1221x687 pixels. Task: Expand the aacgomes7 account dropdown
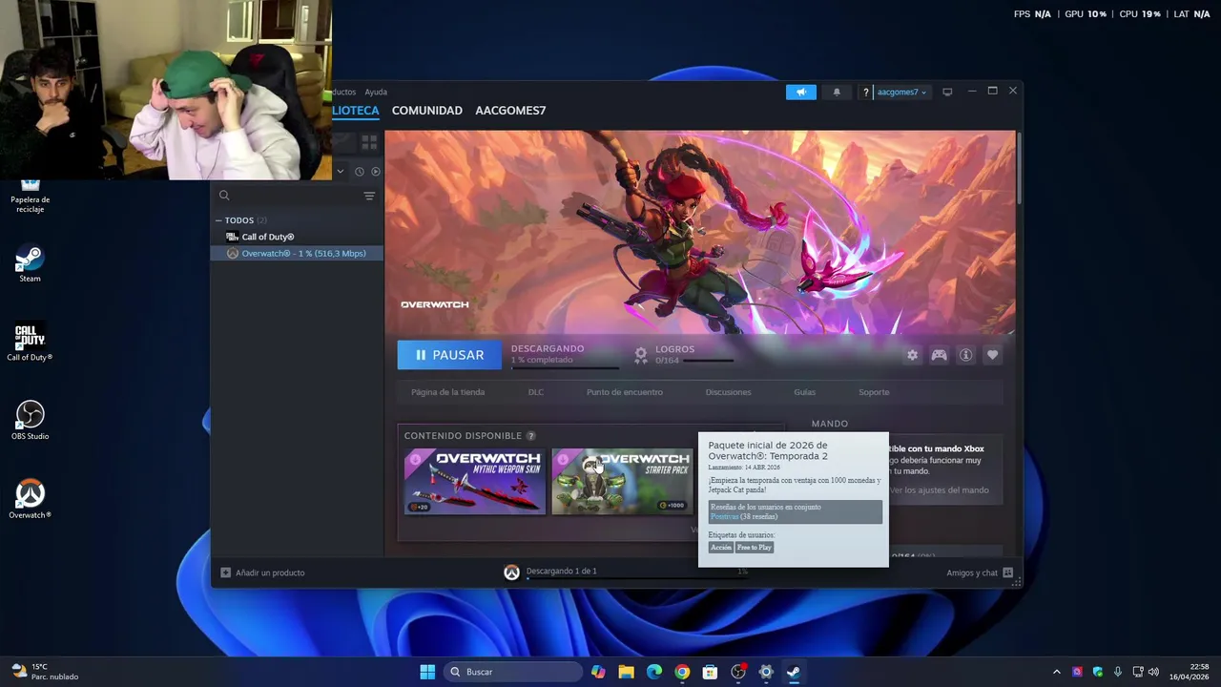(x=901, y=92)
